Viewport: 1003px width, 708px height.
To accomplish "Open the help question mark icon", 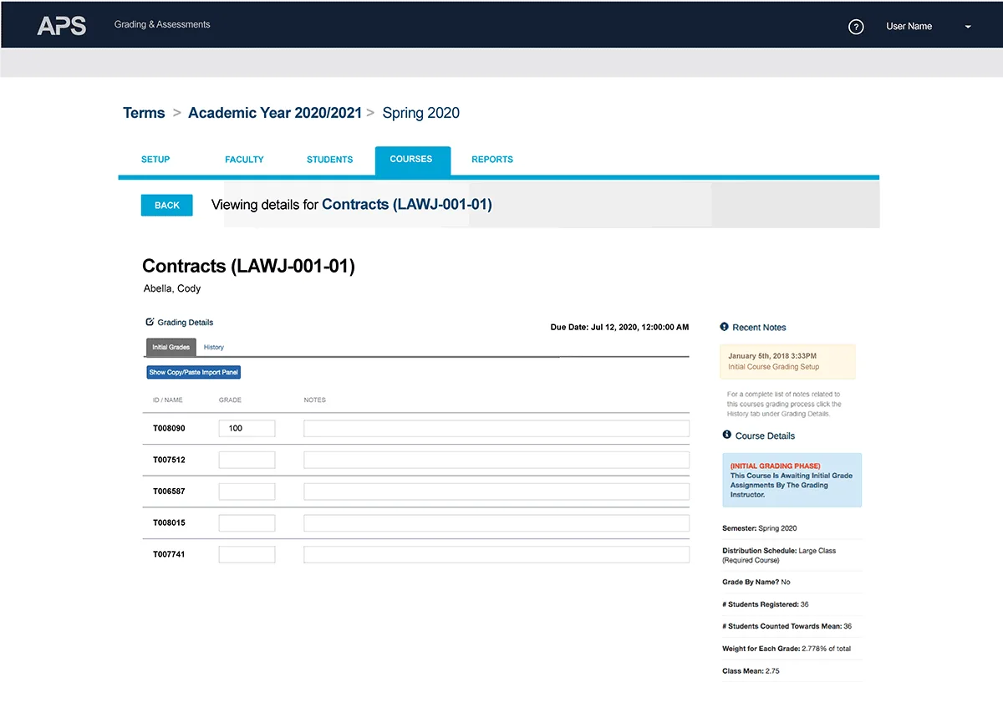I will coord(856,27).
